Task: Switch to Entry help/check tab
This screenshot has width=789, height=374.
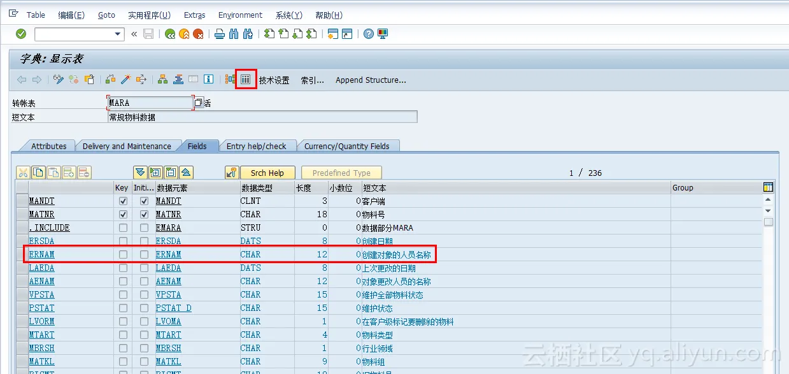Action: click(257, 146)
